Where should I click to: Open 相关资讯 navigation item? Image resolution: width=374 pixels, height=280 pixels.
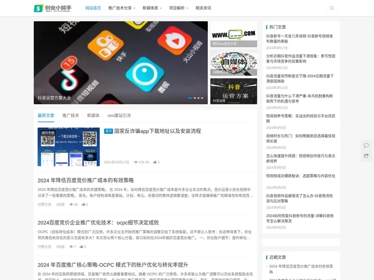[x=203, y=8]
